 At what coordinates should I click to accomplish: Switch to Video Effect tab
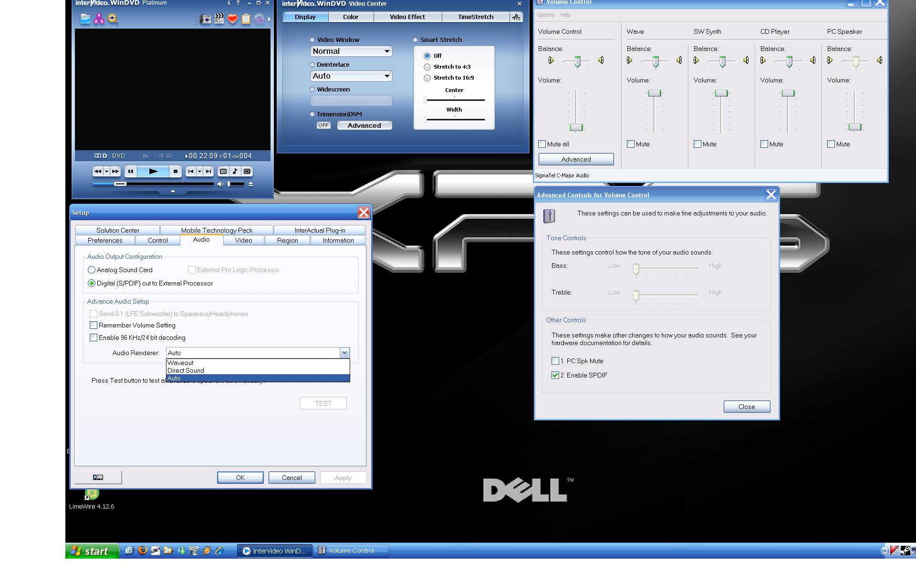tap(407, 17)
